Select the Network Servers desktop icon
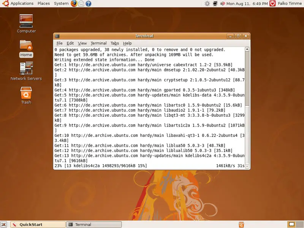Viewport: 304px width, 228px height. tap(26, 71)
